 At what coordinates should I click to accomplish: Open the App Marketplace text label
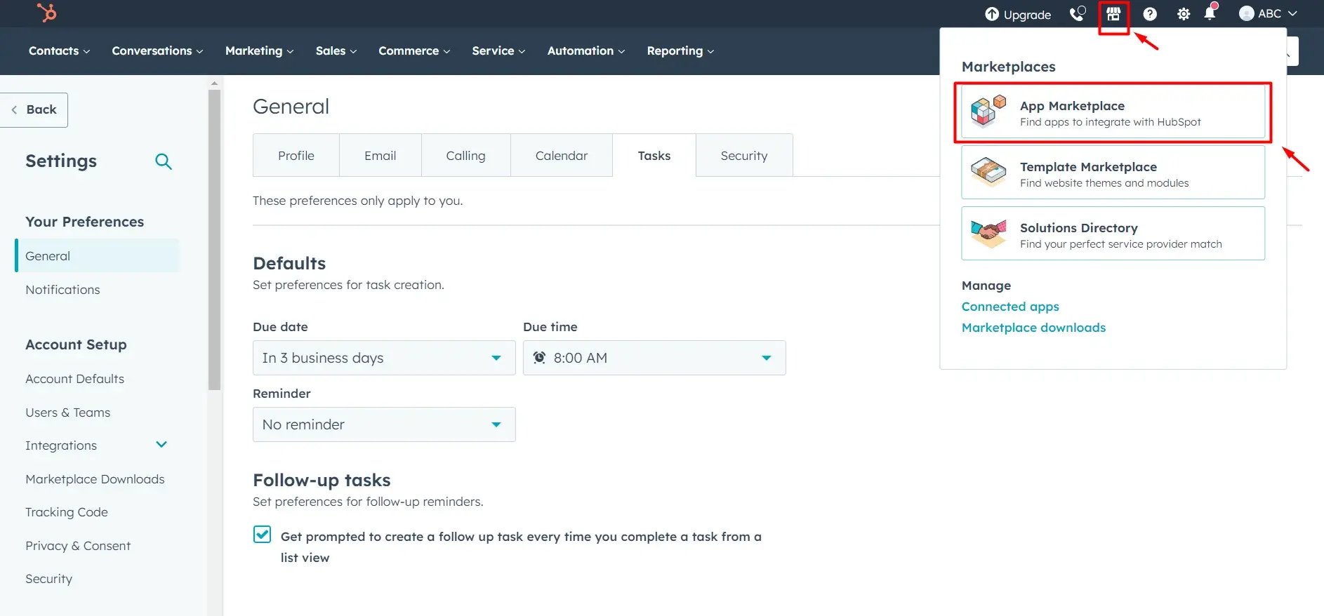[x=1072, y=105]
